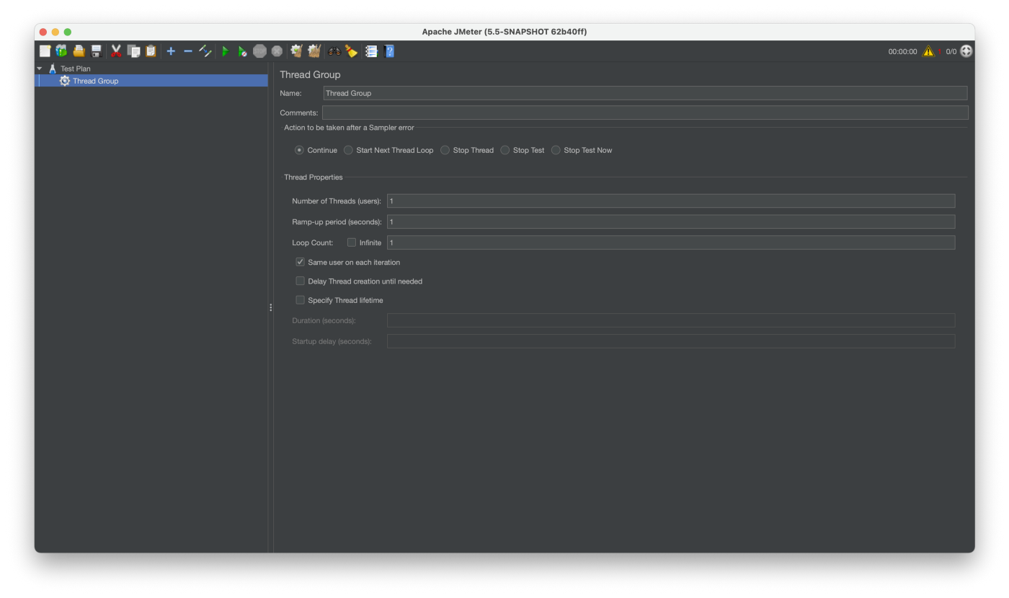The height and width of the screenshot is (598, 1009).
Task: Click the Thread Group panel heading
Action: click(310, 74)
